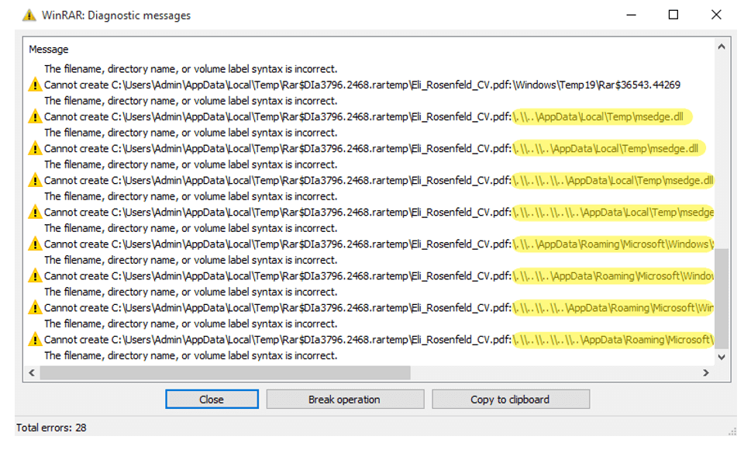Image resolution: width=744 pixels, height=450 pixels.
Task: Click warning icon beside first AppData\Roaming\Microsoft error
Action: (36, 244)
